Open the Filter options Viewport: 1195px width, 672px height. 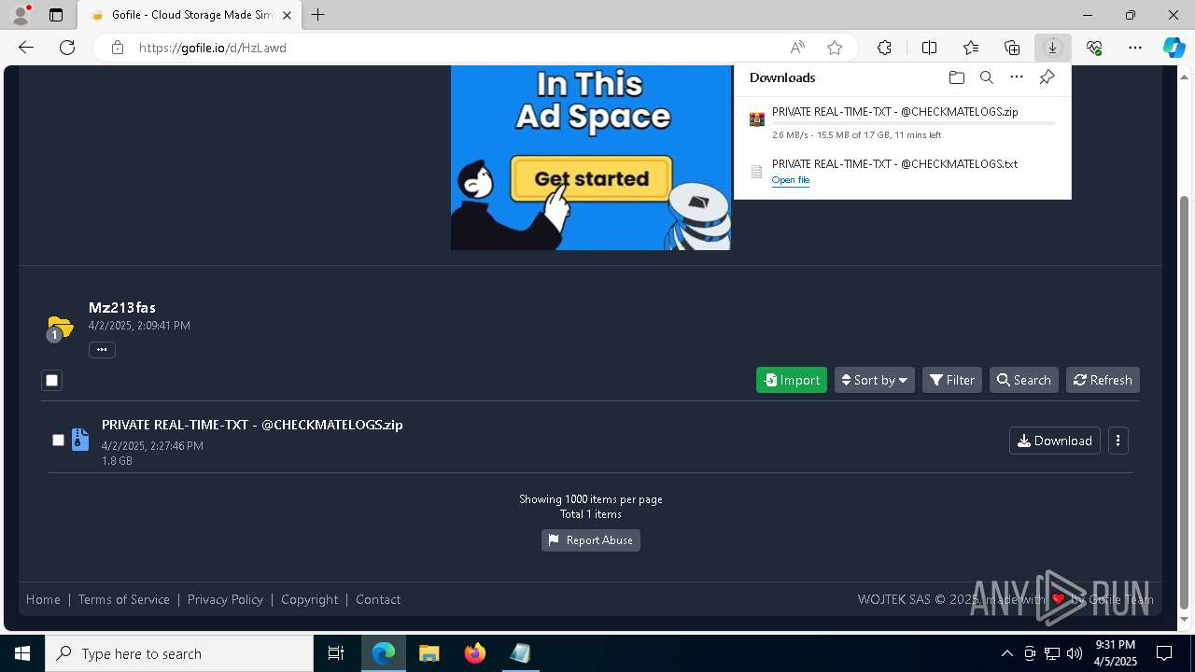click(x=952, y=380)
